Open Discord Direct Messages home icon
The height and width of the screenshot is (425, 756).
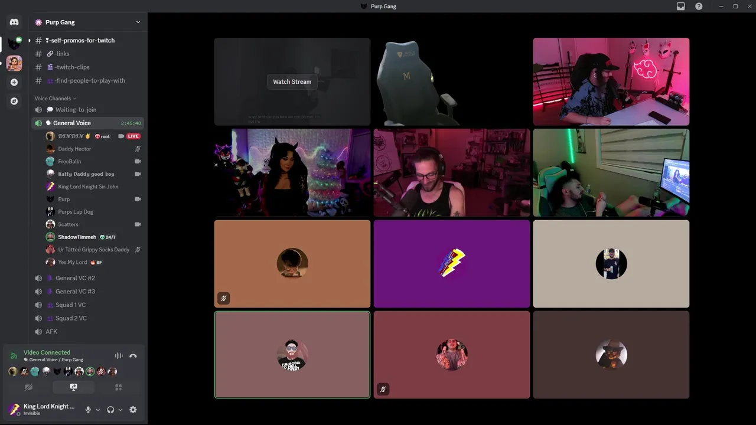(x=14, y=22)
